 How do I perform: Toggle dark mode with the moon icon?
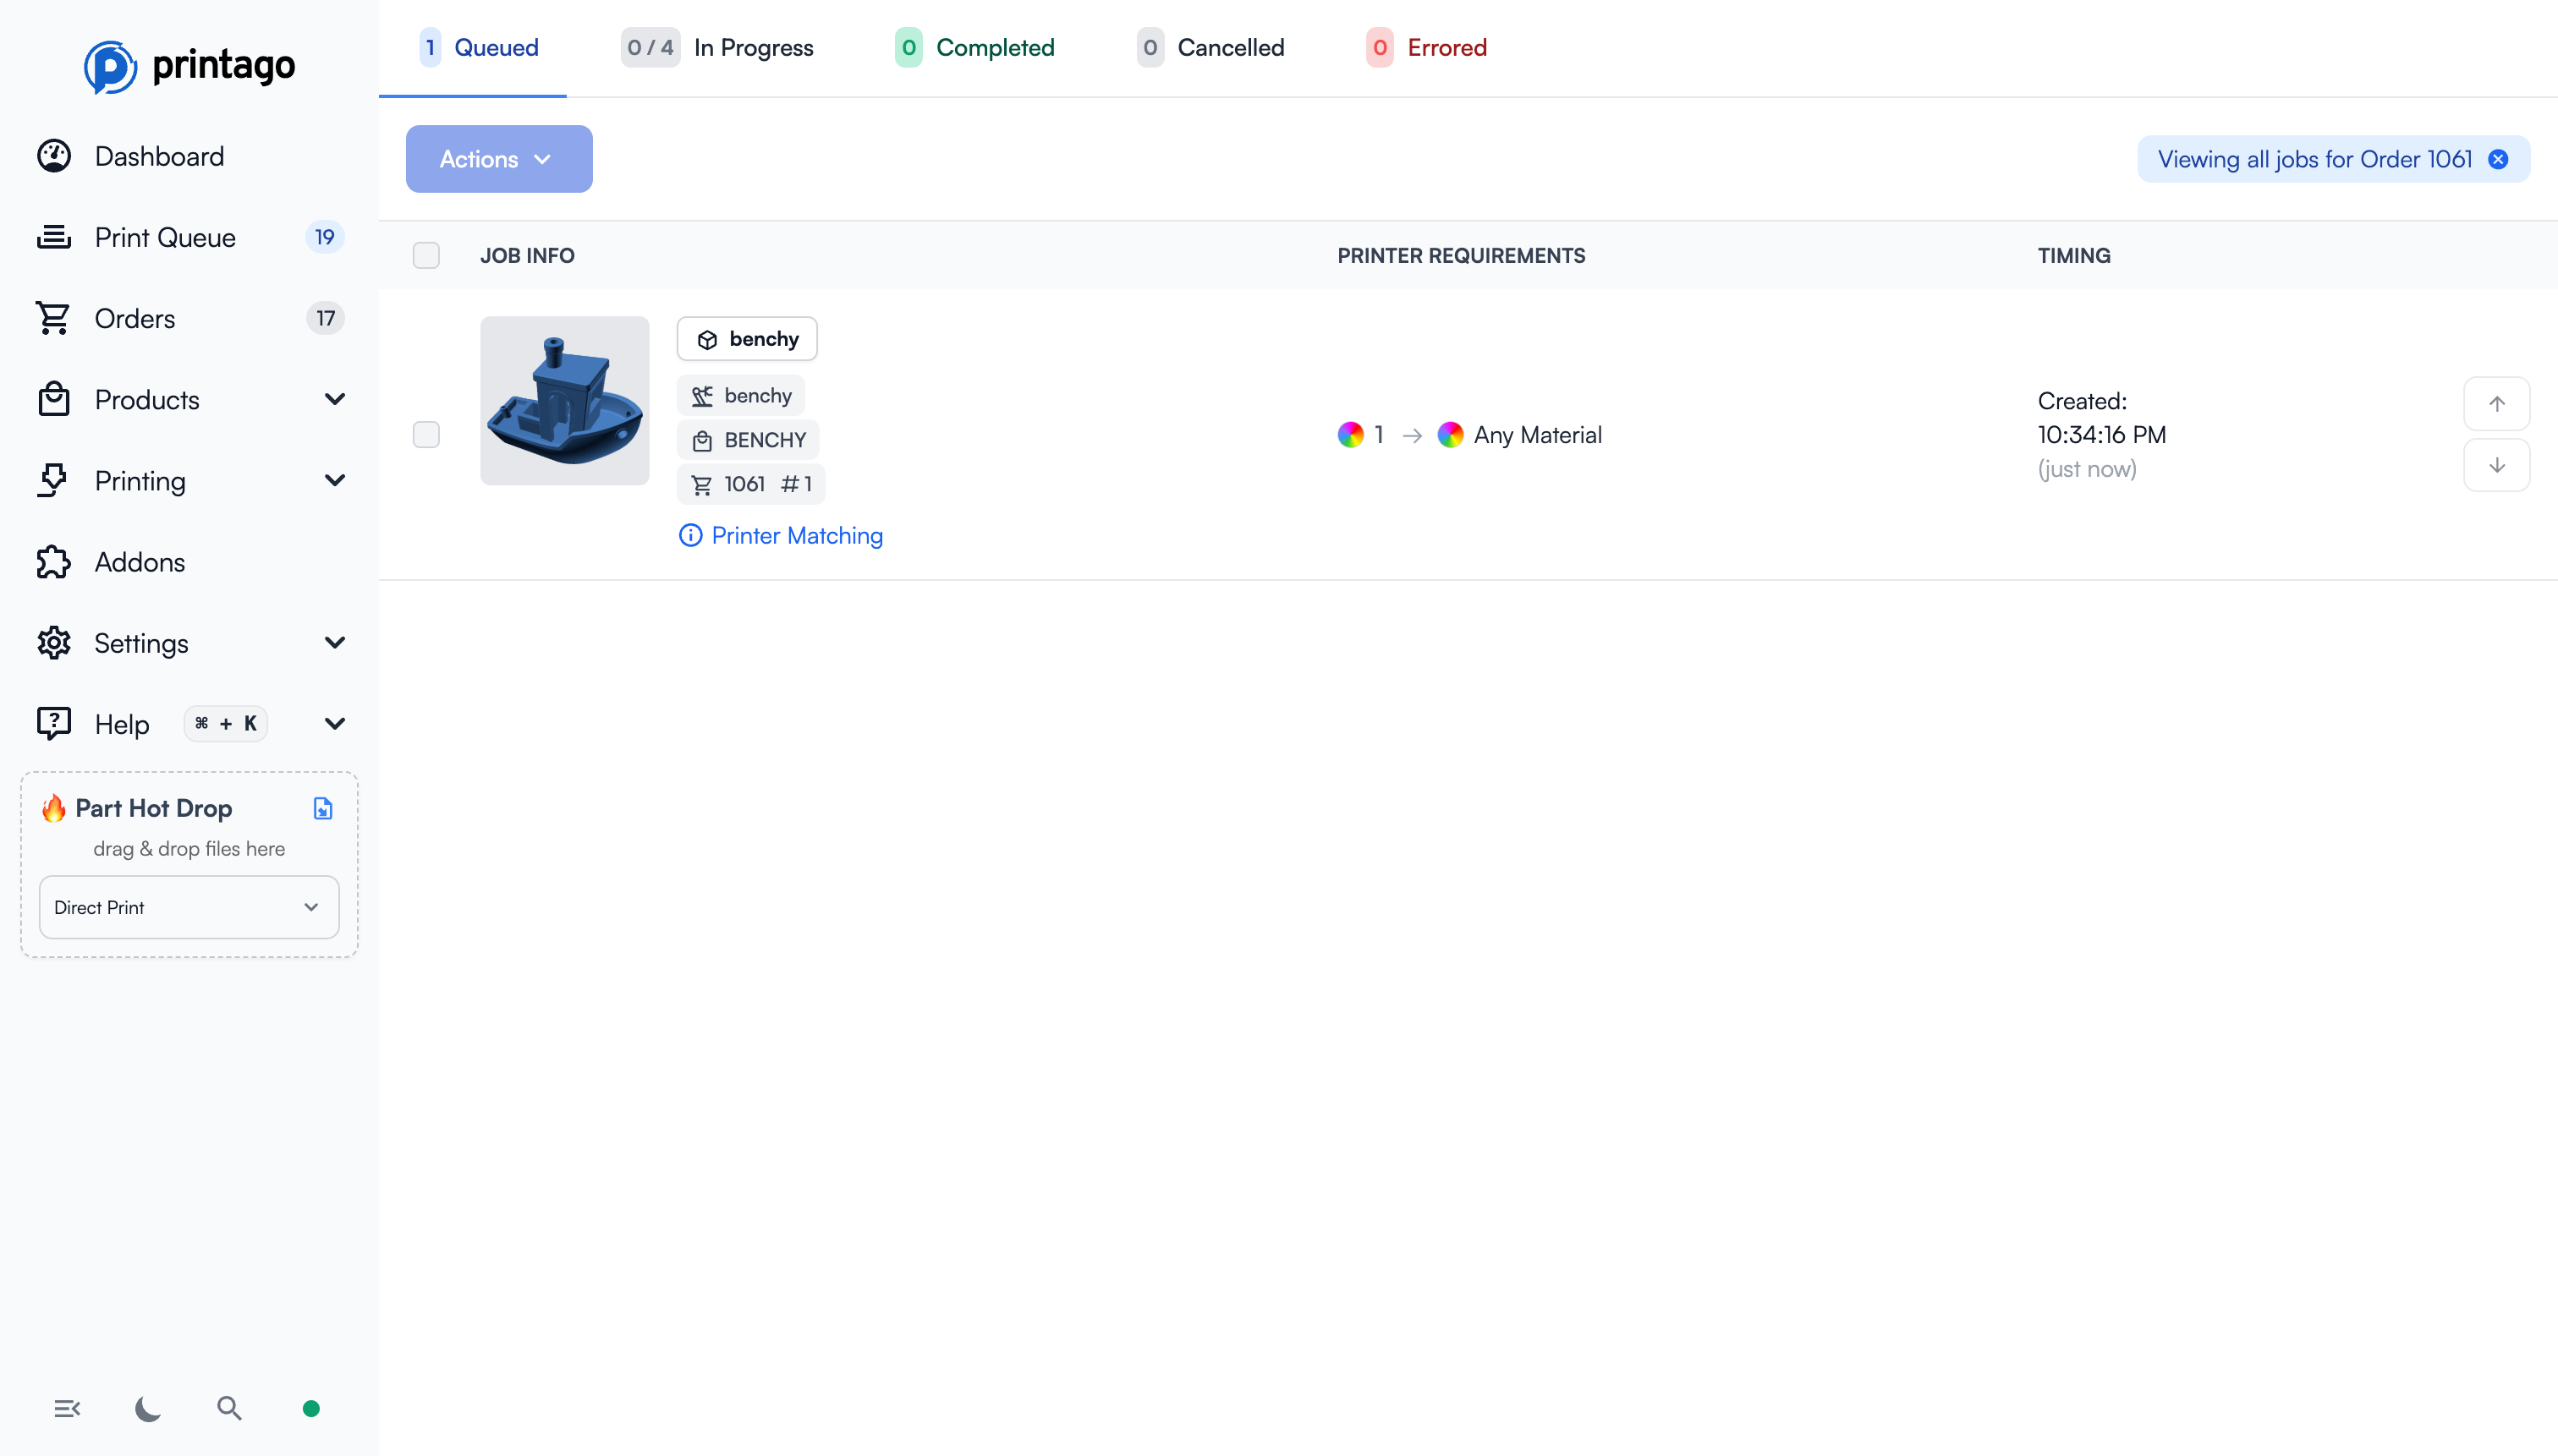[146, 1408]
